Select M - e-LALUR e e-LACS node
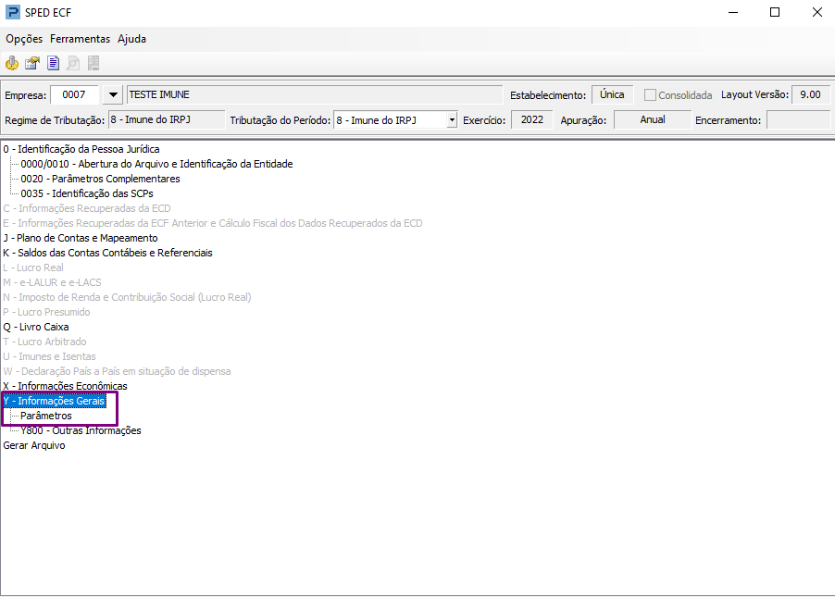Viewport: 835px width, 597px height. (x=52, y=283)
